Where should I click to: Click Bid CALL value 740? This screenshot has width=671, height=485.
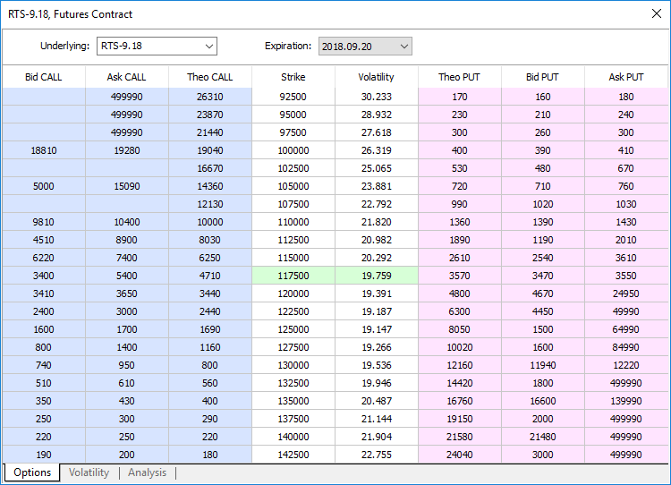(x=44, y=365)
